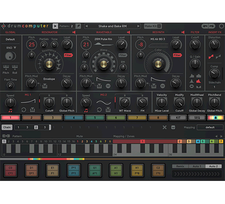Open the Mapping default dropdown
The width and height of the screenshot is (225, 204).
tap(210, 127)
